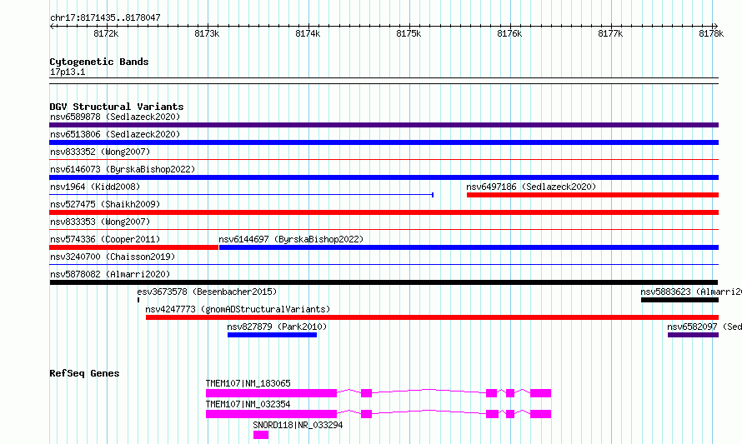Image resolution: width=742 pixels, height=444 pixels.
Task: Click the nsv6144697 blue variant bar
Action: point(469,247)
